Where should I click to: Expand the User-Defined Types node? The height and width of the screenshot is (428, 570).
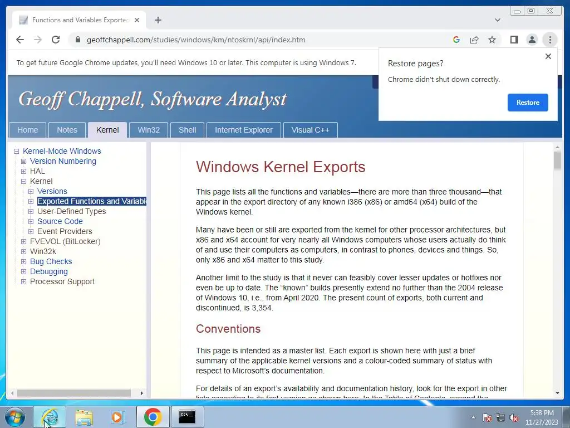pos(31,211)
